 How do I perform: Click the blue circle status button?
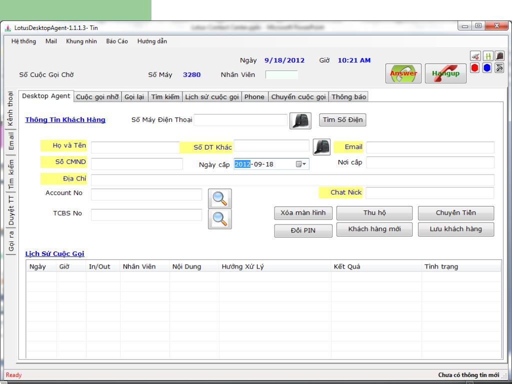pos(487,68)
